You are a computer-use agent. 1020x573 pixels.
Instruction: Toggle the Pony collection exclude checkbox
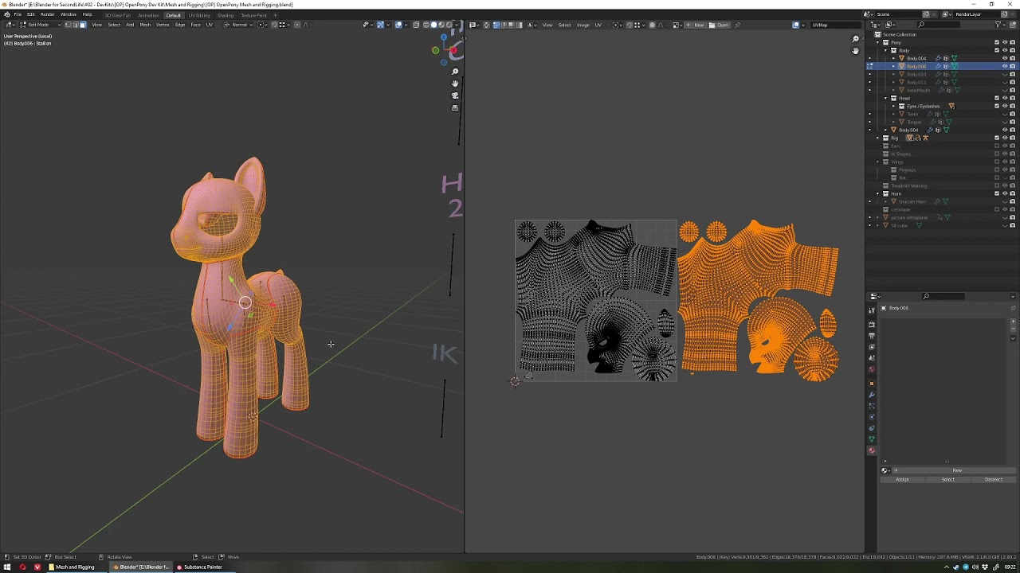pos(997,42)
